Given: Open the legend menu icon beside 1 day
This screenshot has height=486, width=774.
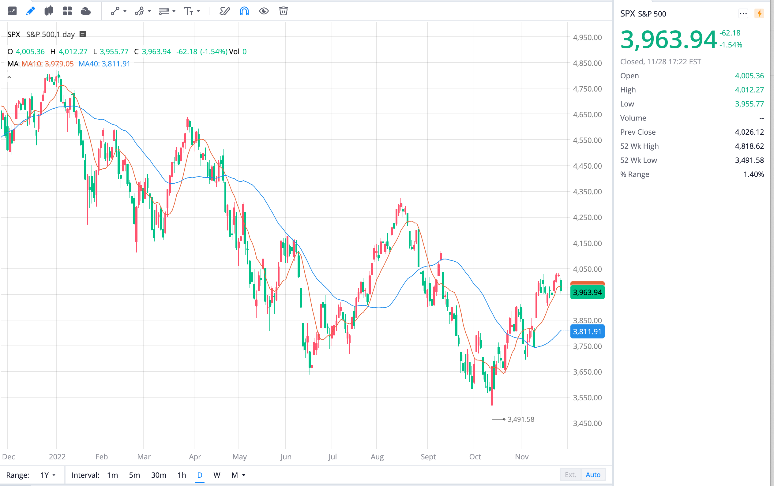Looking at the screenshot, I should click(x=83, y=34).
